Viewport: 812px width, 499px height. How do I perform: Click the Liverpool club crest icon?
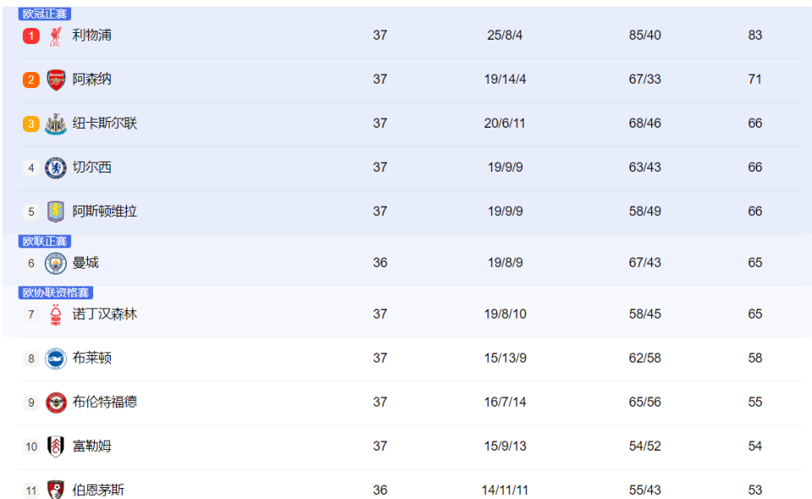[56, 36]
